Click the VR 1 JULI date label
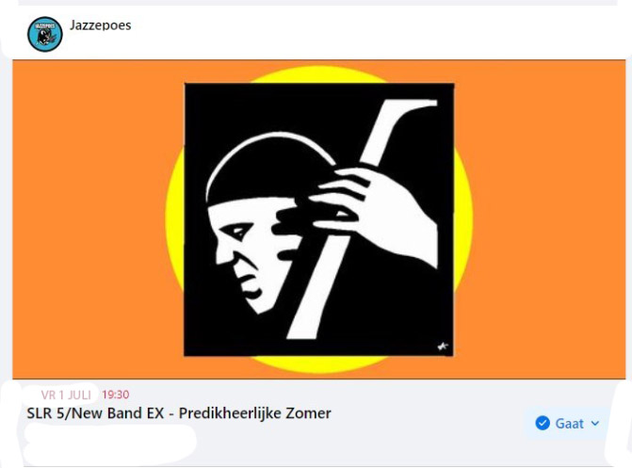This screenshot has width=632, height=468. (x=66, y=395)
